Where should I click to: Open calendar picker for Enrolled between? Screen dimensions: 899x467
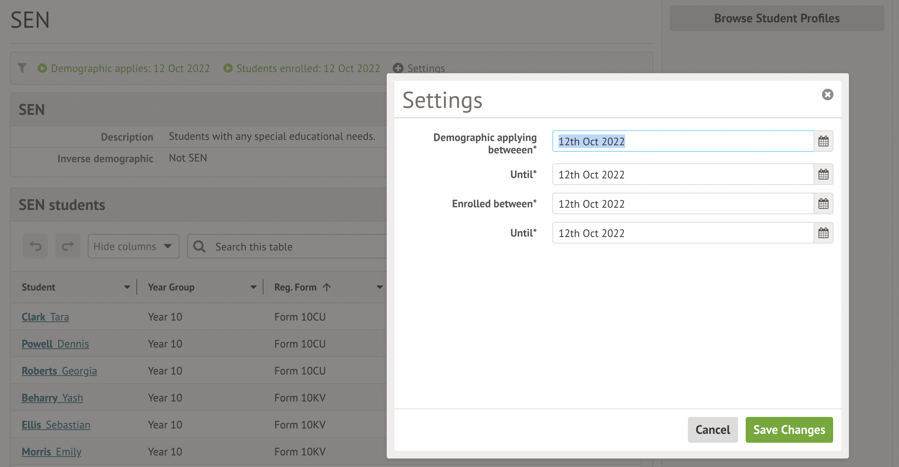823,203
